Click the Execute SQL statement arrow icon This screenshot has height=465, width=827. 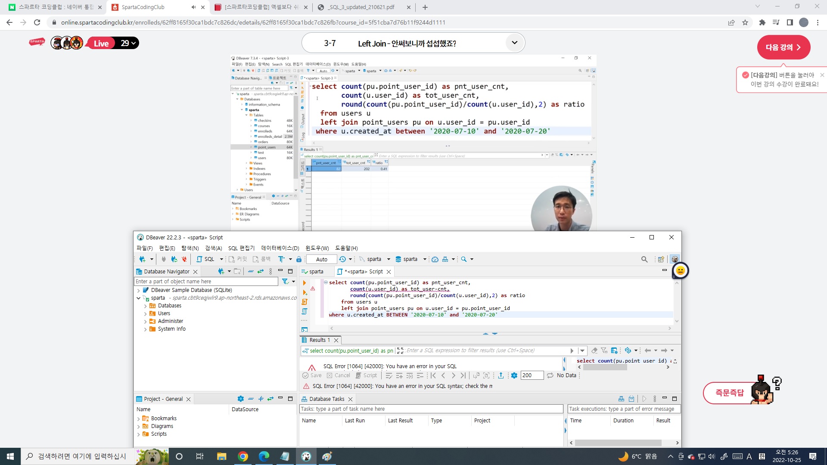(x=305, y=283)
